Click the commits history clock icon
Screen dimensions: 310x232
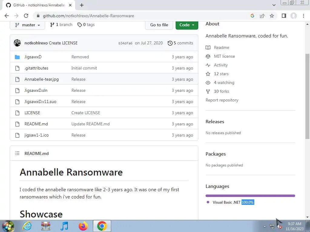pos(170,43)
